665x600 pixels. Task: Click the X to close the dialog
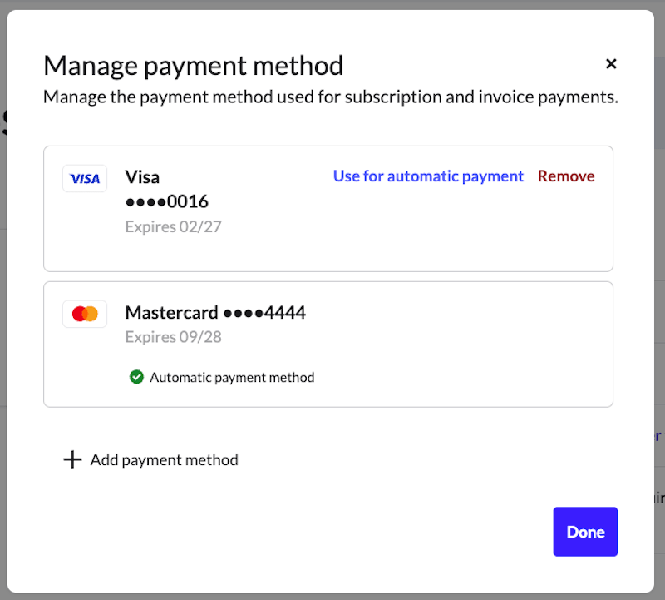pyautogui.click(x=611, y=64)
